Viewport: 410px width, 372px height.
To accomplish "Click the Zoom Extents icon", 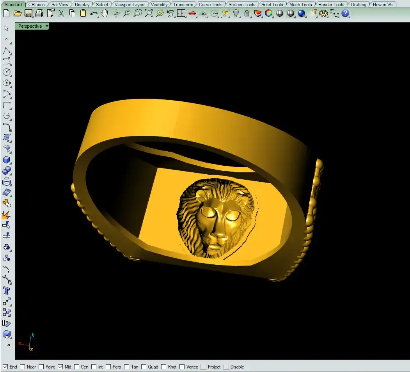I will tap(148, 14).
